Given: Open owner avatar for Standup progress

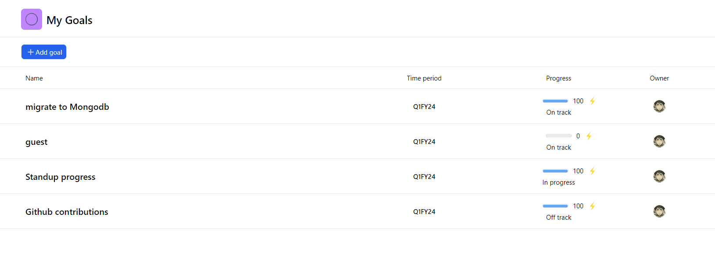Looking at the screenshot, I should point(659,176).
